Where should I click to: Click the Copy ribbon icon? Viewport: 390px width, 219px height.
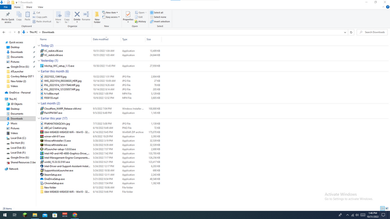[19, 16]
